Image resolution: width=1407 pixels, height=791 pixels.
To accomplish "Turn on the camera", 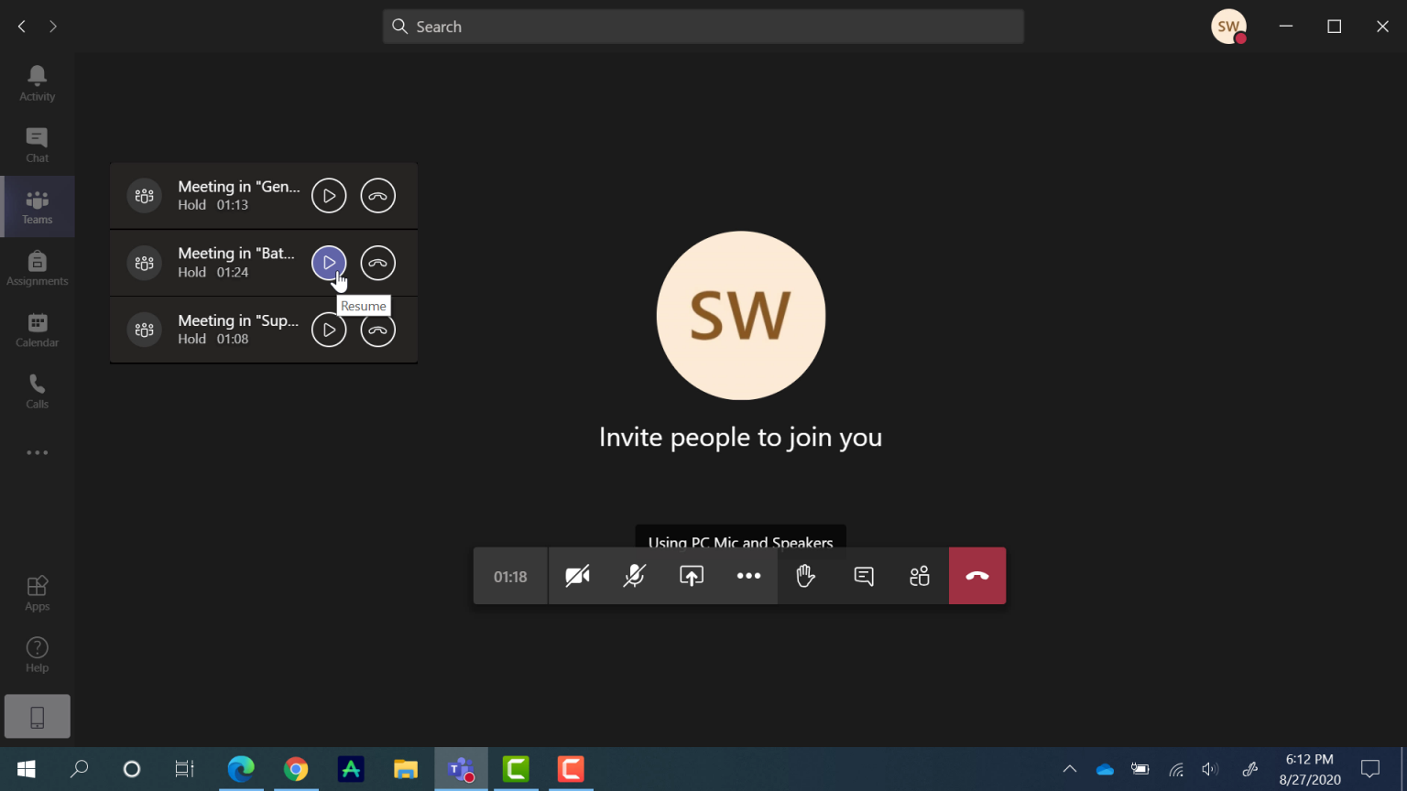I will tap(577, 576).
